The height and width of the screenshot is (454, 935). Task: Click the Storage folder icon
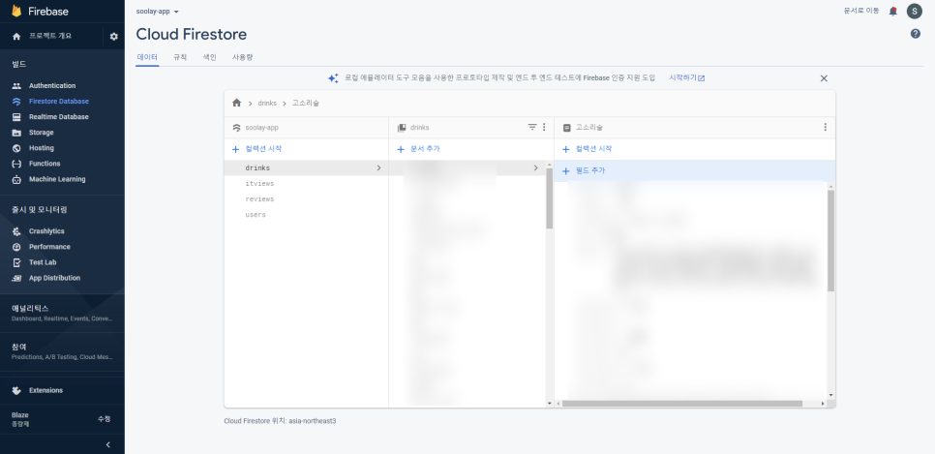coord(16,133)
